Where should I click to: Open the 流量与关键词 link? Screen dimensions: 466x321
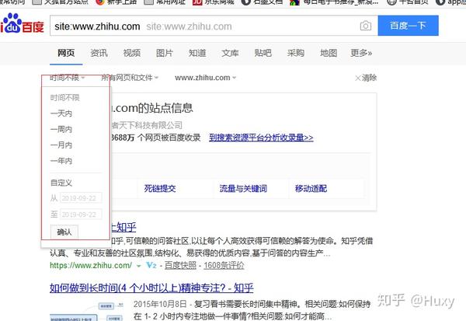coord(243,188)
